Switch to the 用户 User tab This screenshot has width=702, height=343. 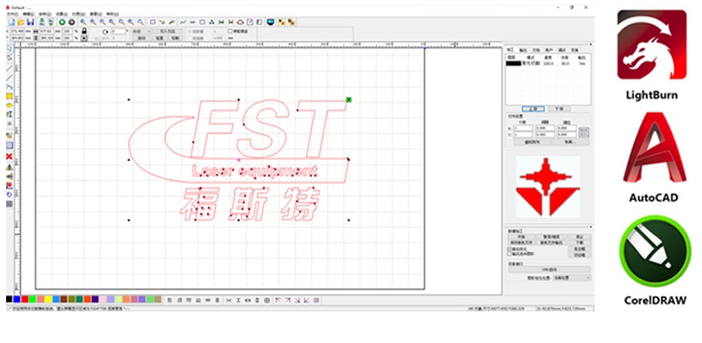[x=549, y=50]
